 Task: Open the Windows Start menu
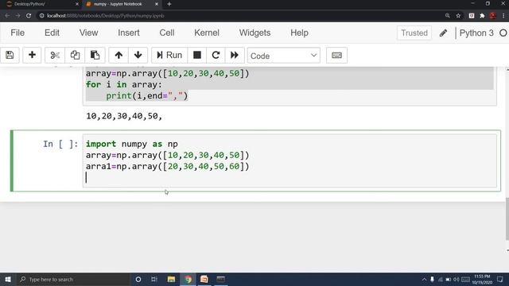click(x=8, y=279)
